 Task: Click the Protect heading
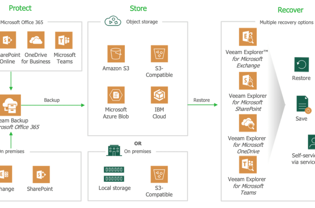(20, 8)
